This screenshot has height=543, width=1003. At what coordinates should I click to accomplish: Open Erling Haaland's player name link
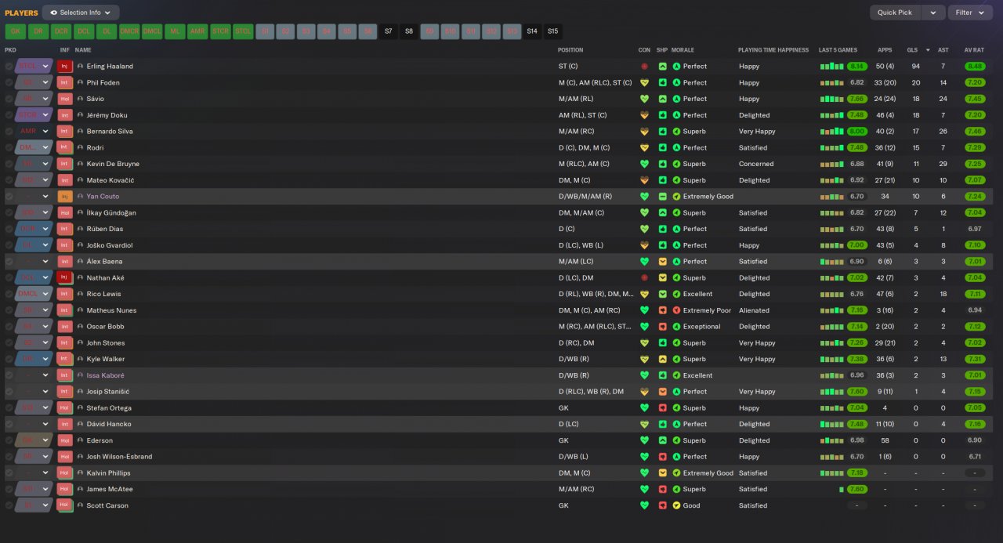point(110,67)
